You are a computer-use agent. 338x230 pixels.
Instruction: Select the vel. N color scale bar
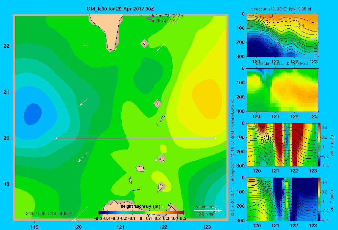pyautogui.click(x=319, y=144)
